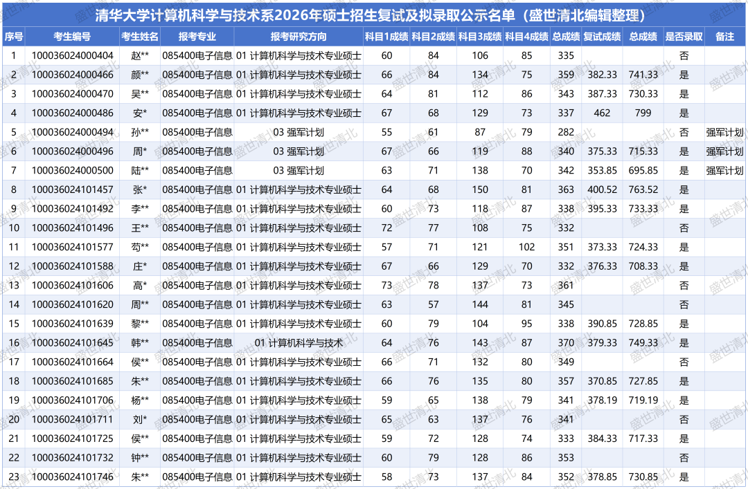748x489 pixels.
Task: Select the 考生姓名 header cell
Action: [x=139, y=37]
